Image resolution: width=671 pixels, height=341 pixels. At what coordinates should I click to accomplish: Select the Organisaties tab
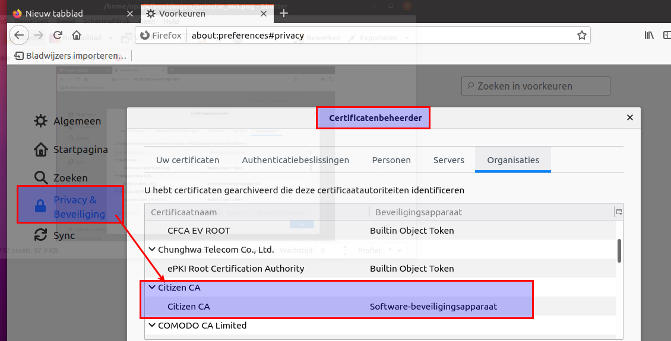(x=513, y=160)
